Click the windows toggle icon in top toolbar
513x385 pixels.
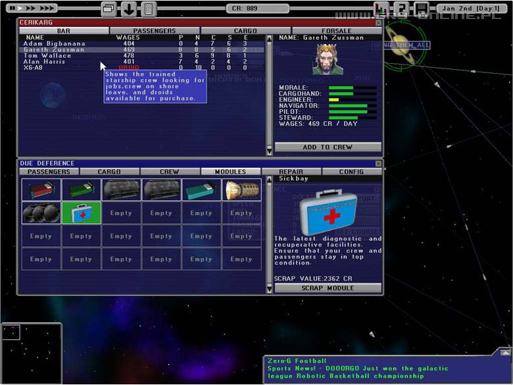point(109,9)
